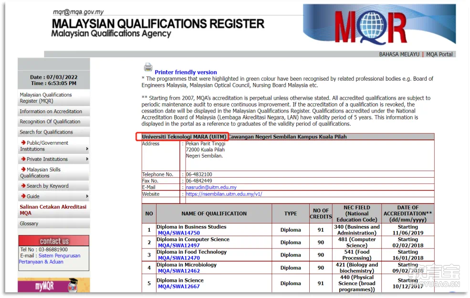This screenshot has width=470, height=298.
Task: Click Starting 11/06/2019 date cell
Action: 407,230
